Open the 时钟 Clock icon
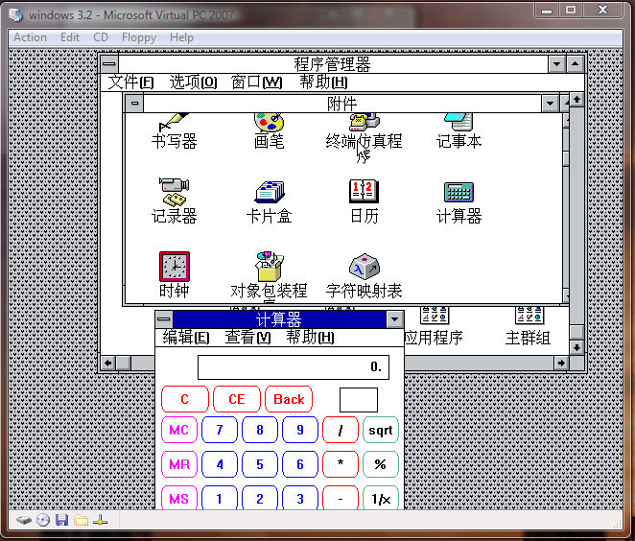635x541 pixels. click(x=175, y=267)
